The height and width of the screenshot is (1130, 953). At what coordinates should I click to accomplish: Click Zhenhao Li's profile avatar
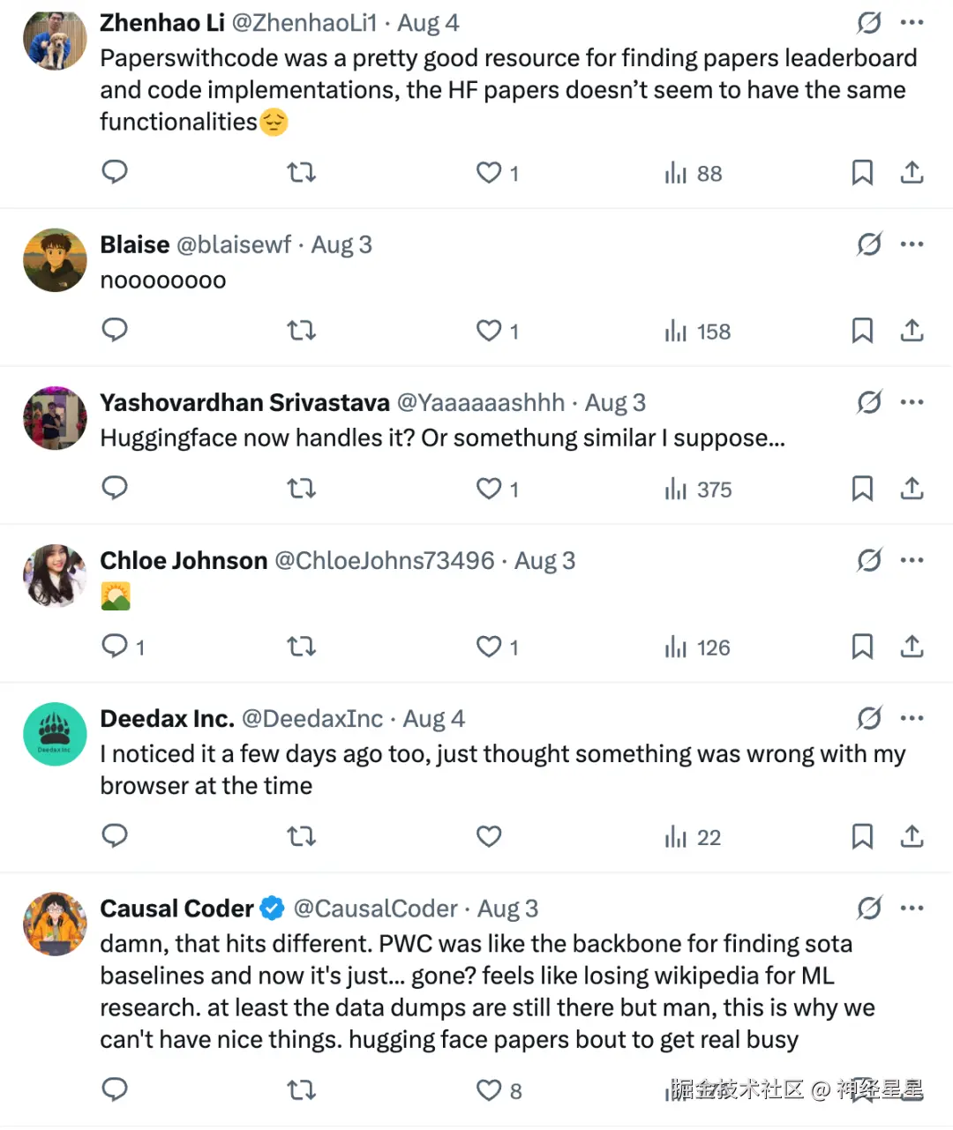tap(55, 41)
